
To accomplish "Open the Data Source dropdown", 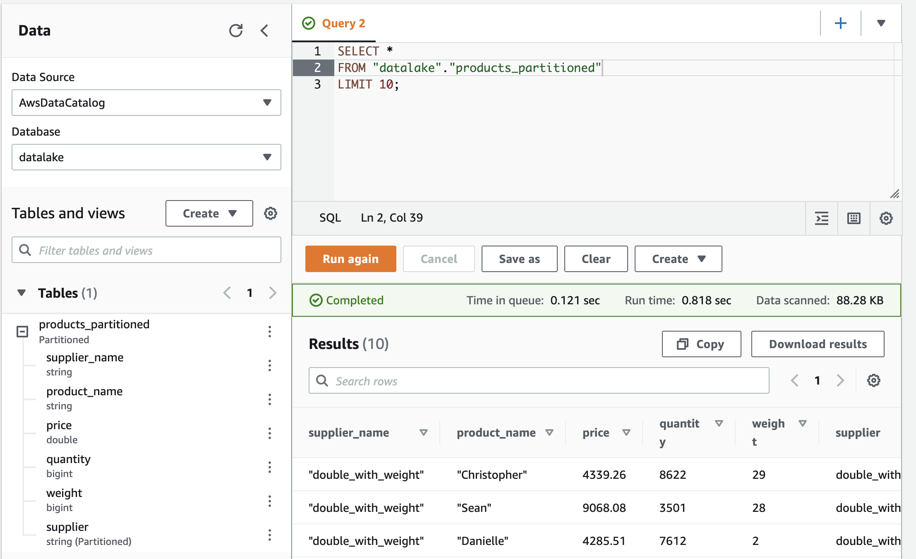I will (146, 103).
